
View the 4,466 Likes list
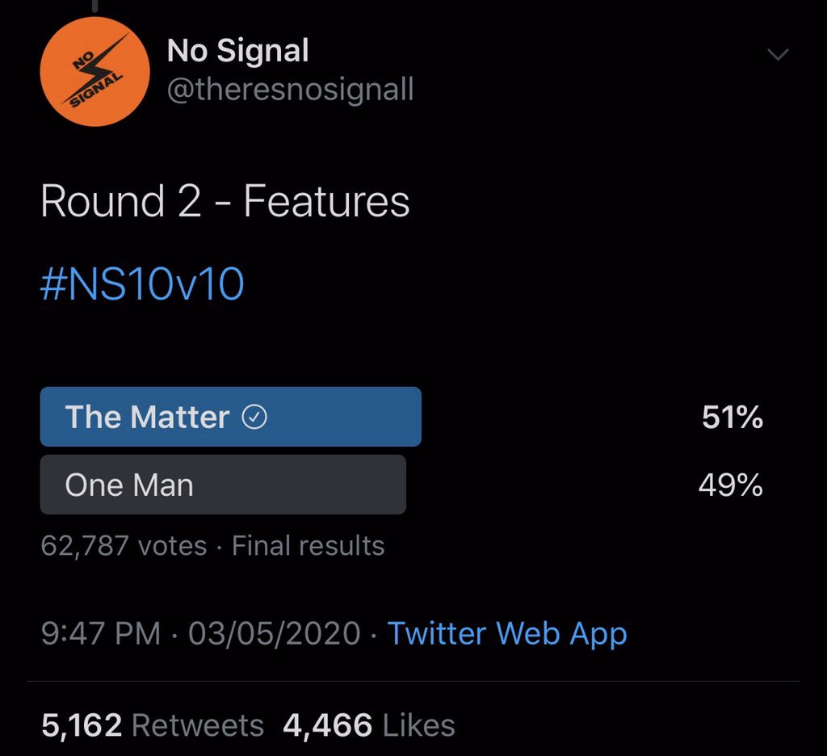(x=368, y=725)
